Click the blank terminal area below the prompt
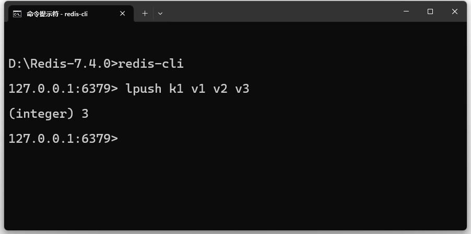 (x=236, y=189)
